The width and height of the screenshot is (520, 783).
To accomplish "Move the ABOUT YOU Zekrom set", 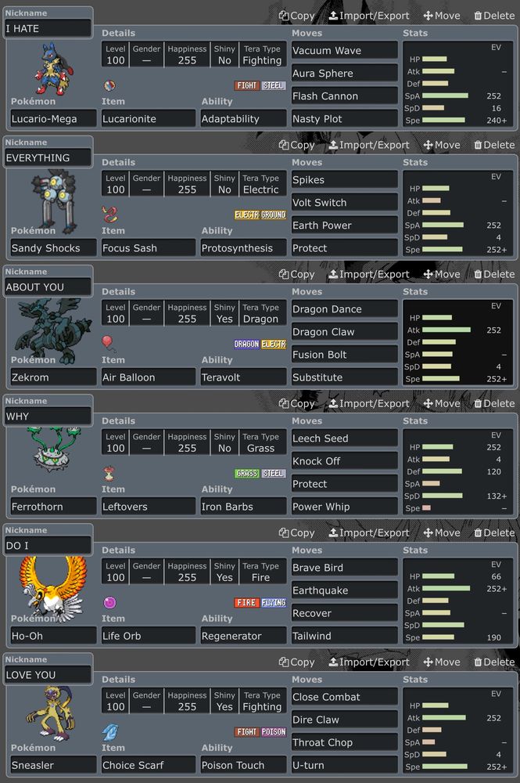I will point(442,274).
